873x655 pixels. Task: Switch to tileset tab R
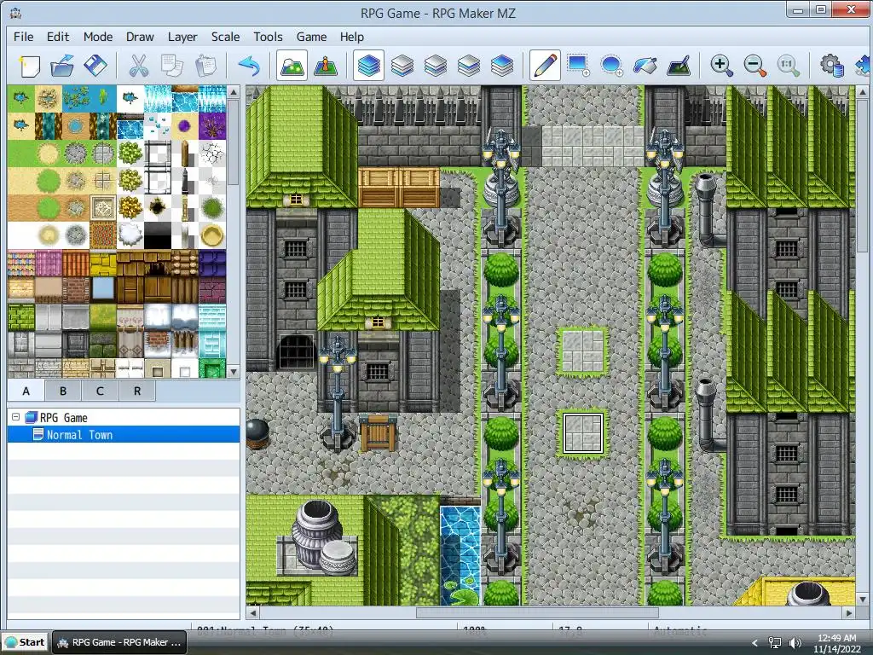tap(137, 391)
